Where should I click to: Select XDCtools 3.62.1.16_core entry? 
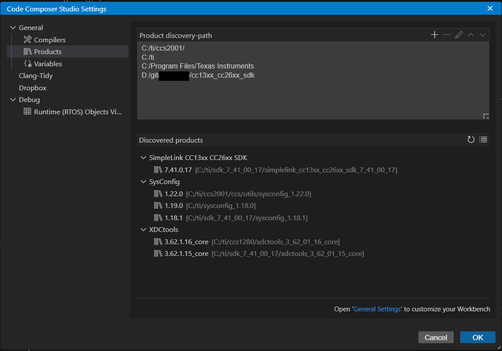[x=246, y=242]
